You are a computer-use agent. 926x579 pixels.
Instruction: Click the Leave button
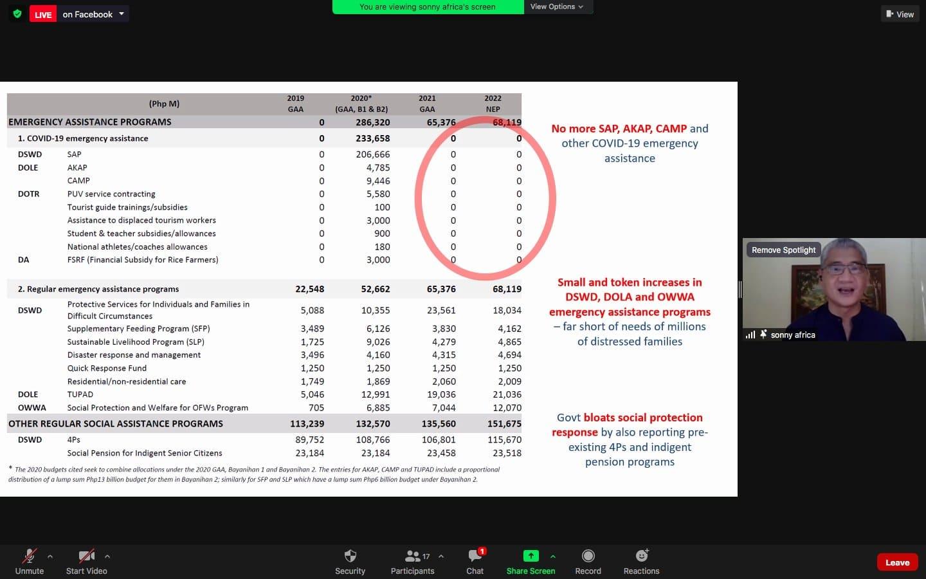[897, 562]
